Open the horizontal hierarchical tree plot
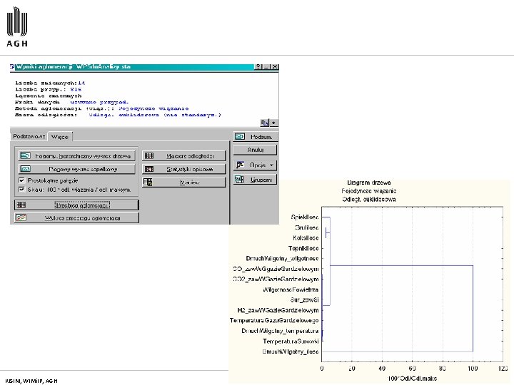 (76, 156)
